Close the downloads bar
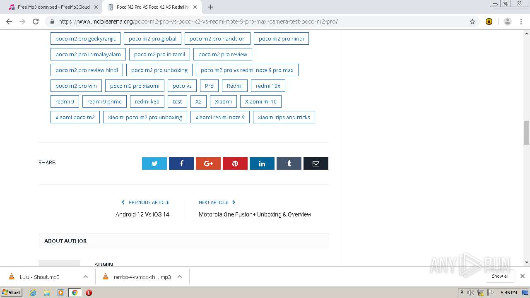 click(x=523, y=276)
